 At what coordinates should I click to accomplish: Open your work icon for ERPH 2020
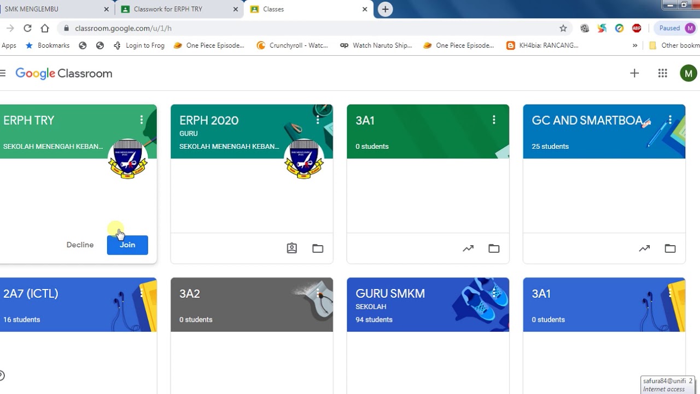click(292, 248)
